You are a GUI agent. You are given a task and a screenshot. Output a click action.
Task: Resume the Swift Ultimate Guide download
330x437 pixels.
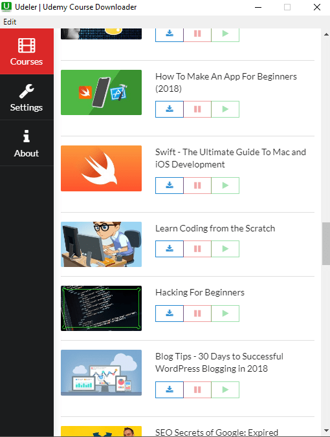point(225,186)
